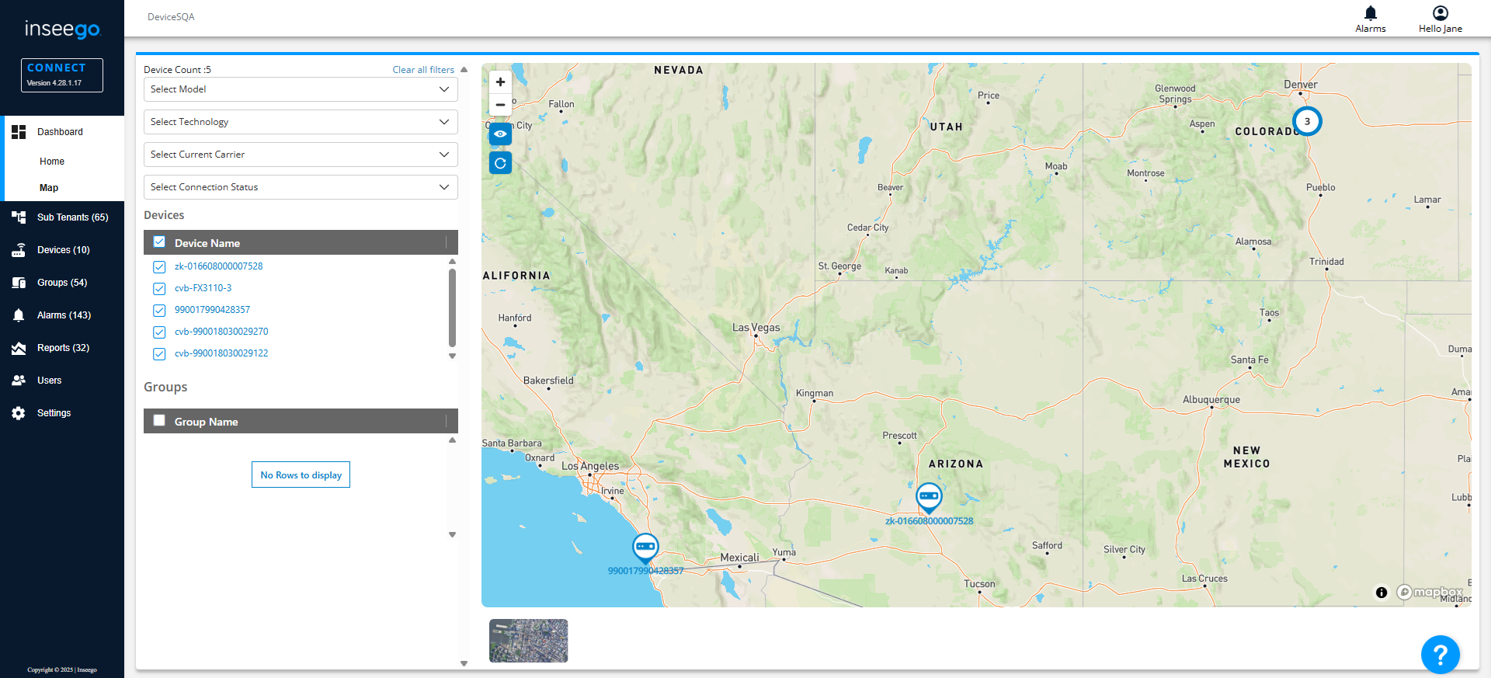
Task: Expand the Select Current Carrier dropdown
Action: 301,155
